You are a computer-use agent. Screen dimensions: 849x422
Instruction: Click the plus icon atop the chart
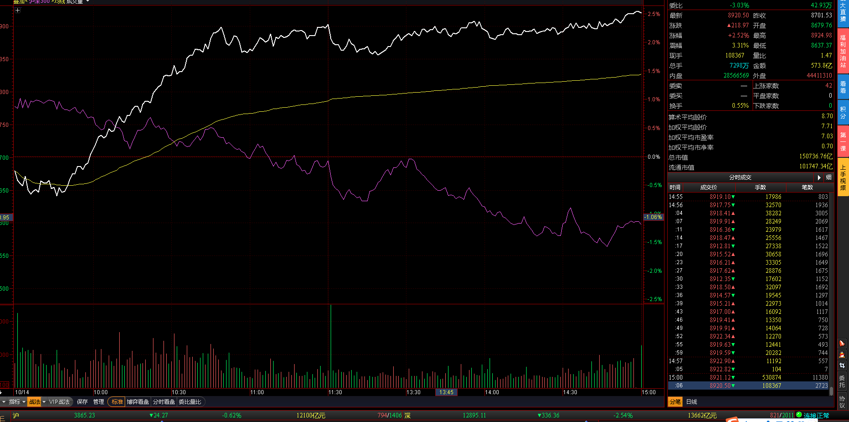click(18, 10)
